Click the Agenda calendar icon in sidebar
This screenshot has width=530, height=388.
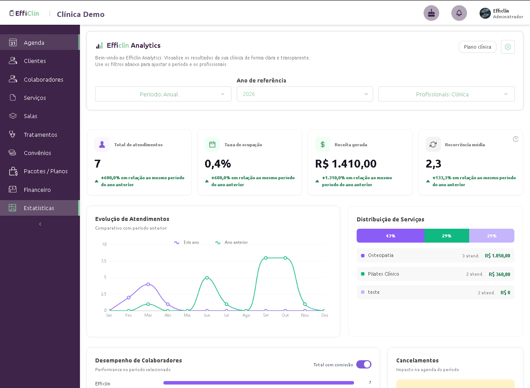pyautogui.click(x=13, y=43)
